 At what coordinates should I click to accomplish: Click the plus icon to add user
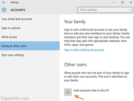68,92
